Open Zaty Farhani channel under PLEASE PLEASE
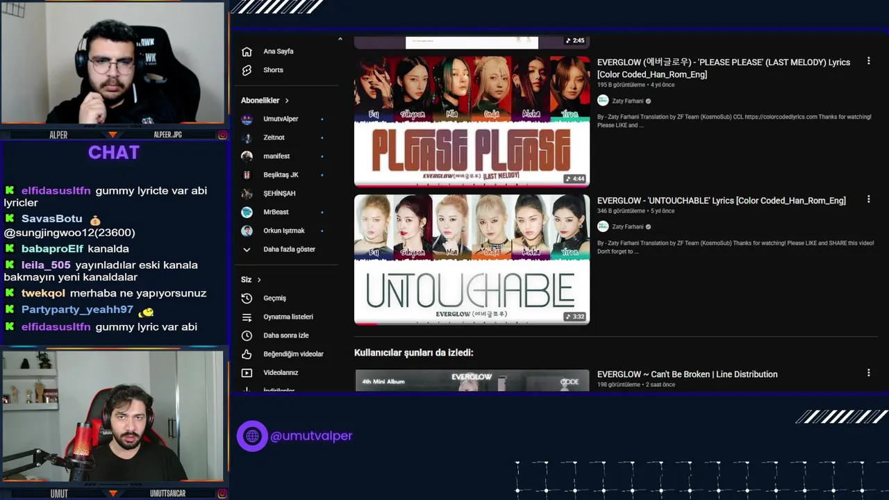Image resolution: width=889 pixels, height=500 pixels. tap(628, 101)
